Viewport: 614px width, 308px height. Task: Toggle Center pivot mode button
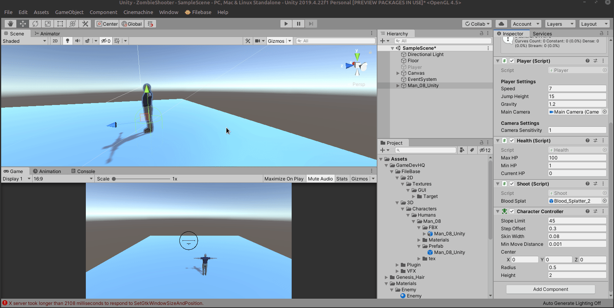pos(107,24)
